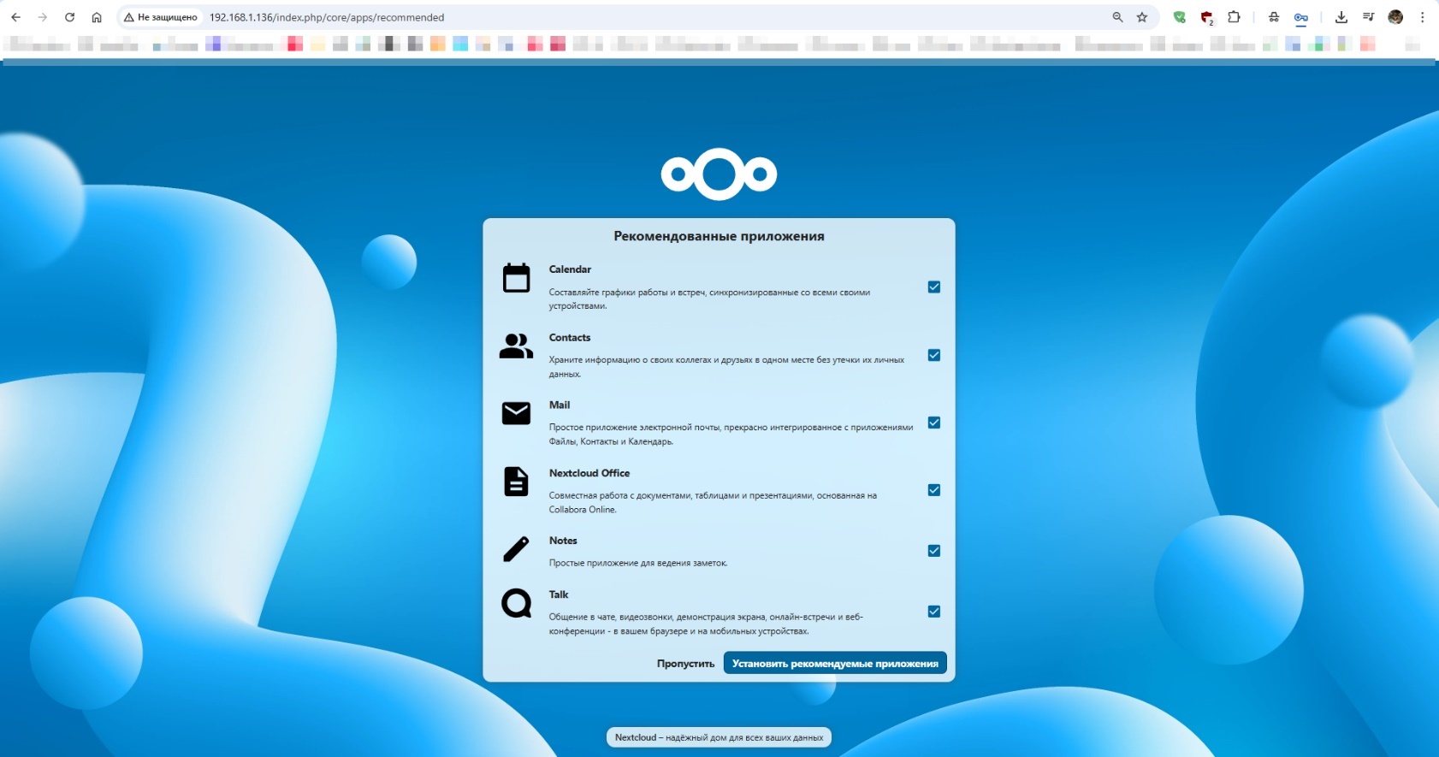Click the Contacts description about коллегах и друзьях
This screenshot has height=757, width=1439.
click(x=726, y=367)
